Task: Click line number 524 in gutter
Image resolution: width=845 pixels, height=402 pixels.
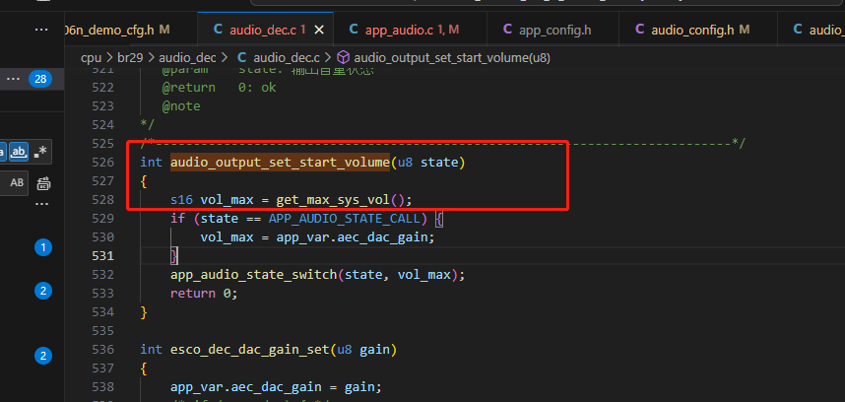Action: tap(103, 125)
